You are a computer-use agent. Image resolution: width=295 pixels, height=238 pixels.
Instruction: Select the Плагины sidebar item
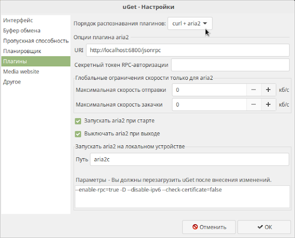[36, 61]
